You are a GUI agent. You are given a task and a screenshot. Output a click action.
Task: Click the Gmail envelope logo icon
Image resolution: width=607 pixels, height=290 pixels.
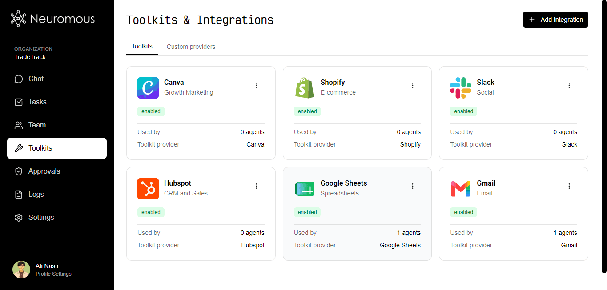point(461,189)
